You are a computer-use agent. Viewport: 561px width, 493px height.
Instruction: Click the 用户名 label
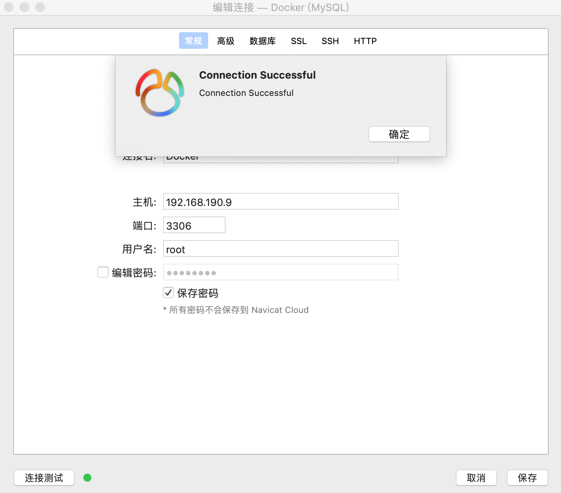click(139, 249)
